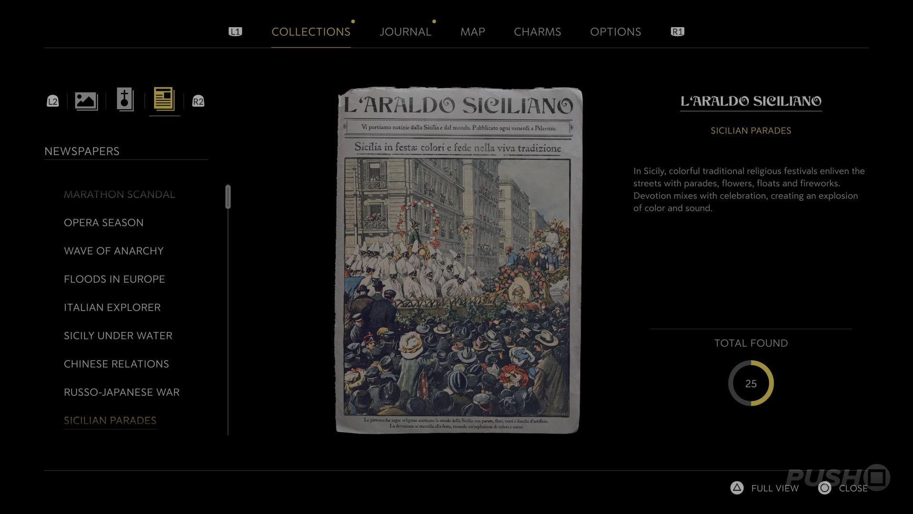The height and width of the screenshot is (514, 913).
Task: Click the L2 previous category icon
Action: point(53,101)
